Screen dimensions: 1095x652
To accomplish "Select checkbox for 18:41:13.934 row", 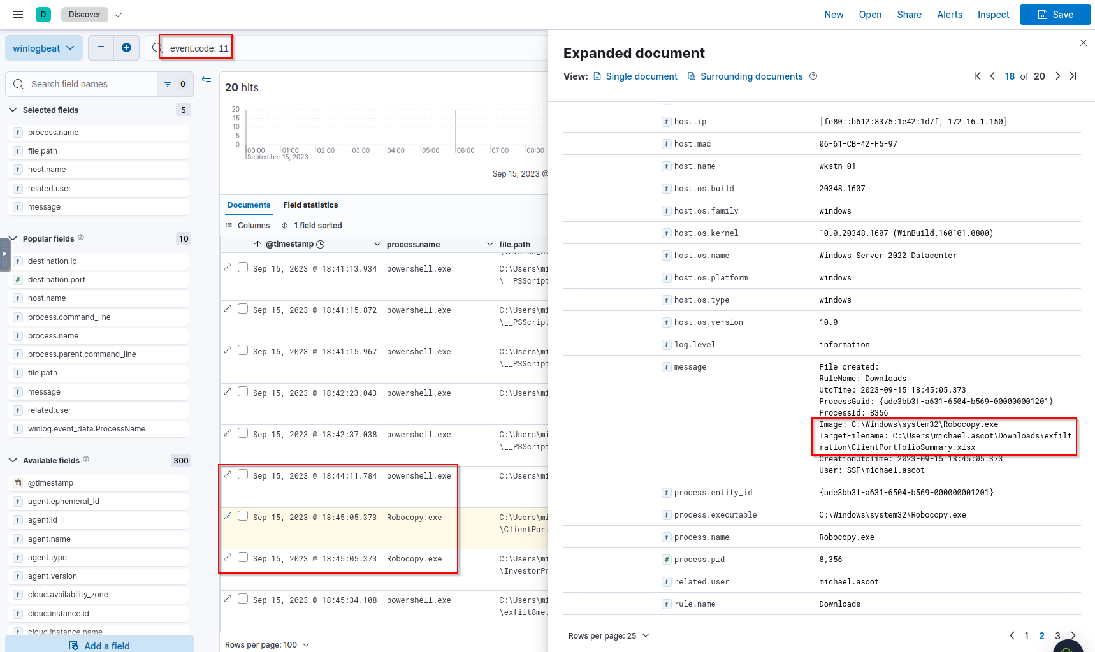I will click(x=243, y=268).
